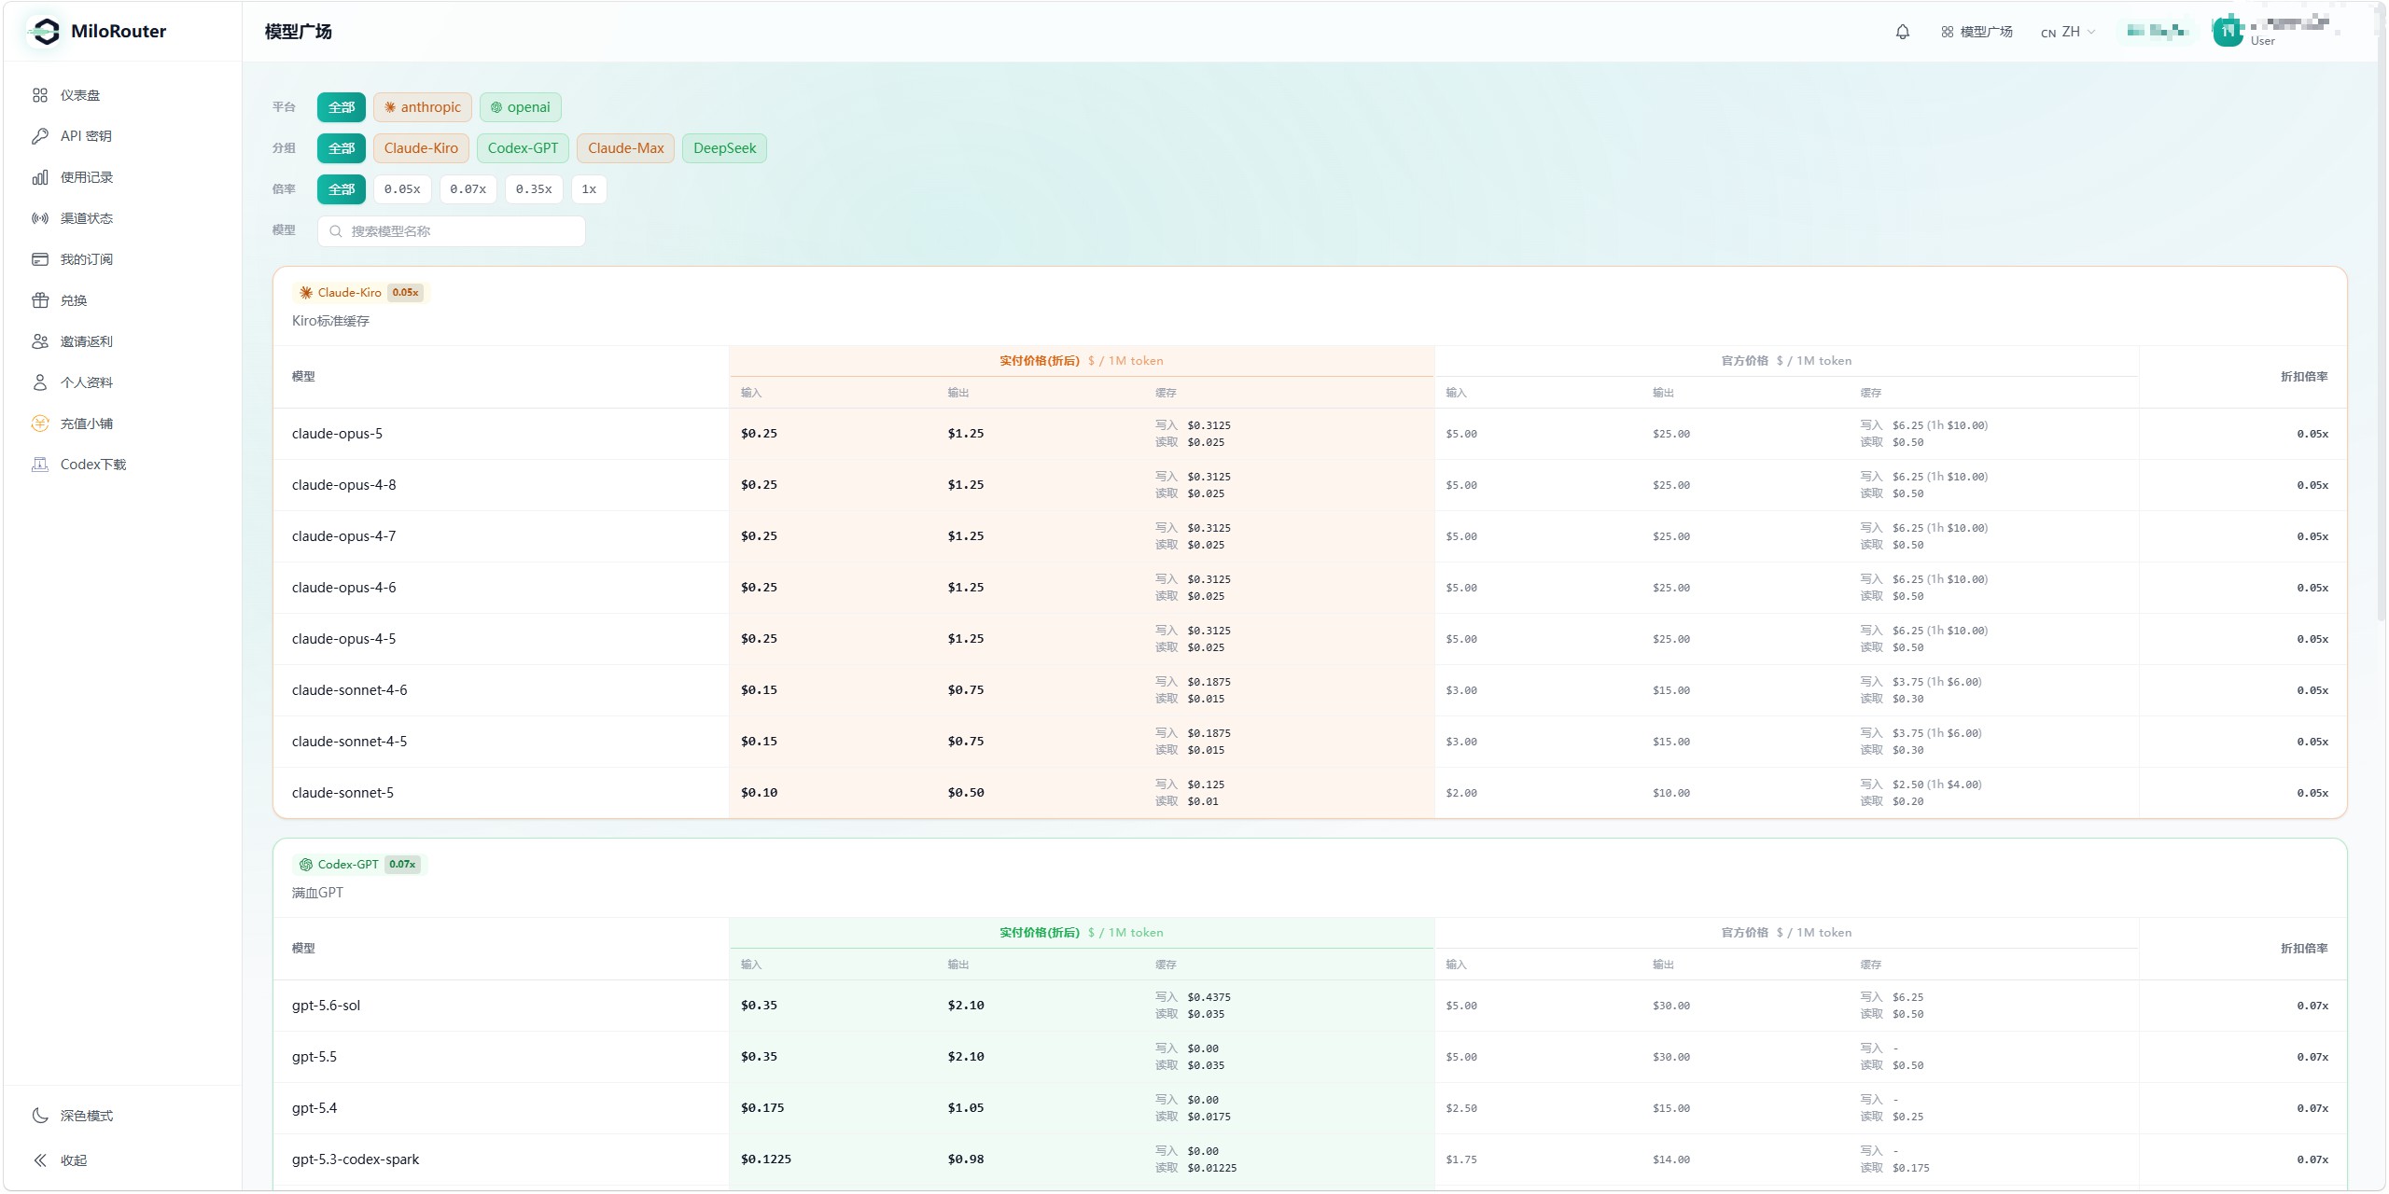Select the gpt-5.5 model name
Screen dimensions: 2389x1194
(x=314, y=1057)
